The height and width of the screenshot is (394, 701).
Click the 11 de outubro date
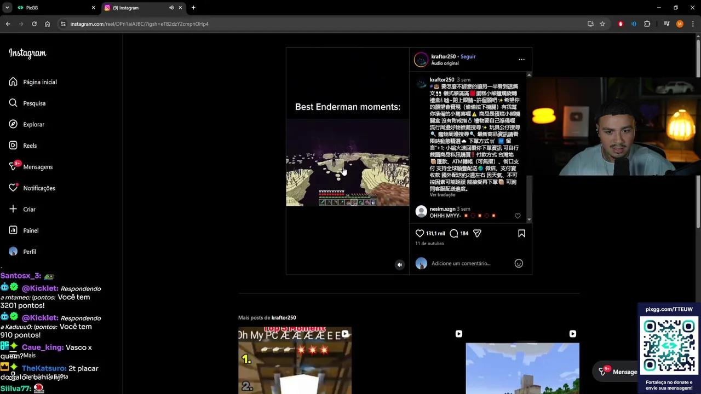(429, 244)
